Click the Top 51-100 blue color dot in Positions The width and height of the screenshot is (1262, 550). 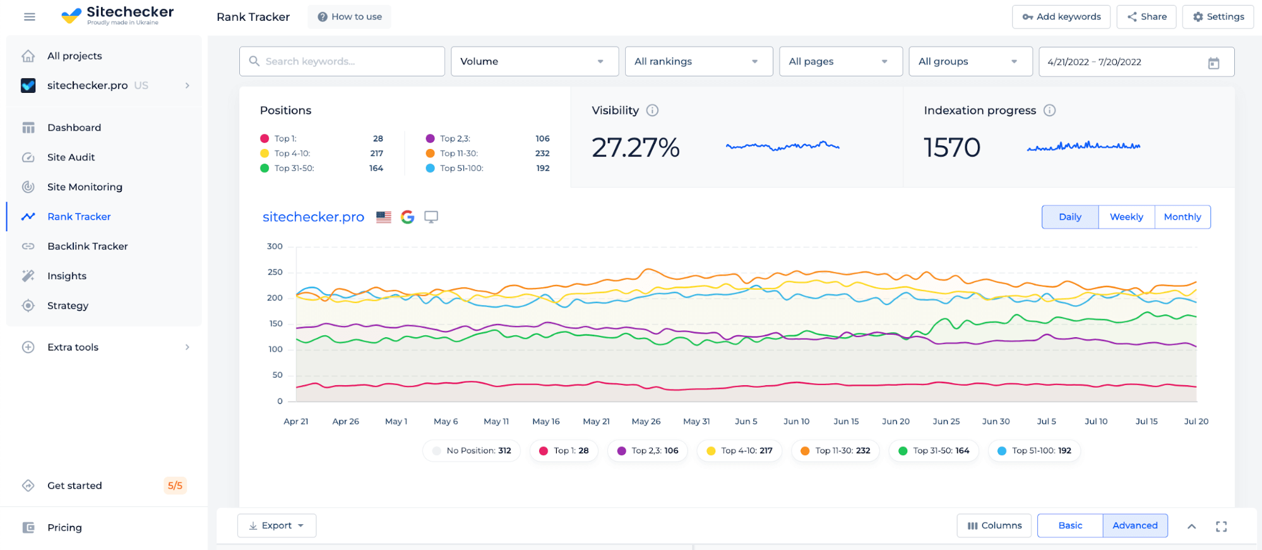[431, 169]
